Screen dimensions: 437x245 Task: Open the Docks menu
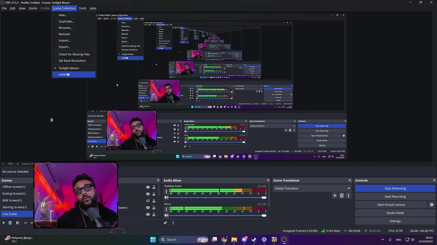click(33, 8)
